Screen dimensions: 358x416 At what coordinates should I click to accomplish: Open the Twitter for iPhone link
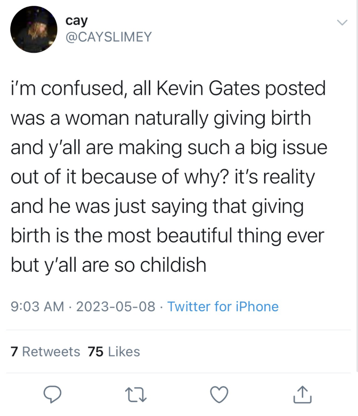point(223,307)
